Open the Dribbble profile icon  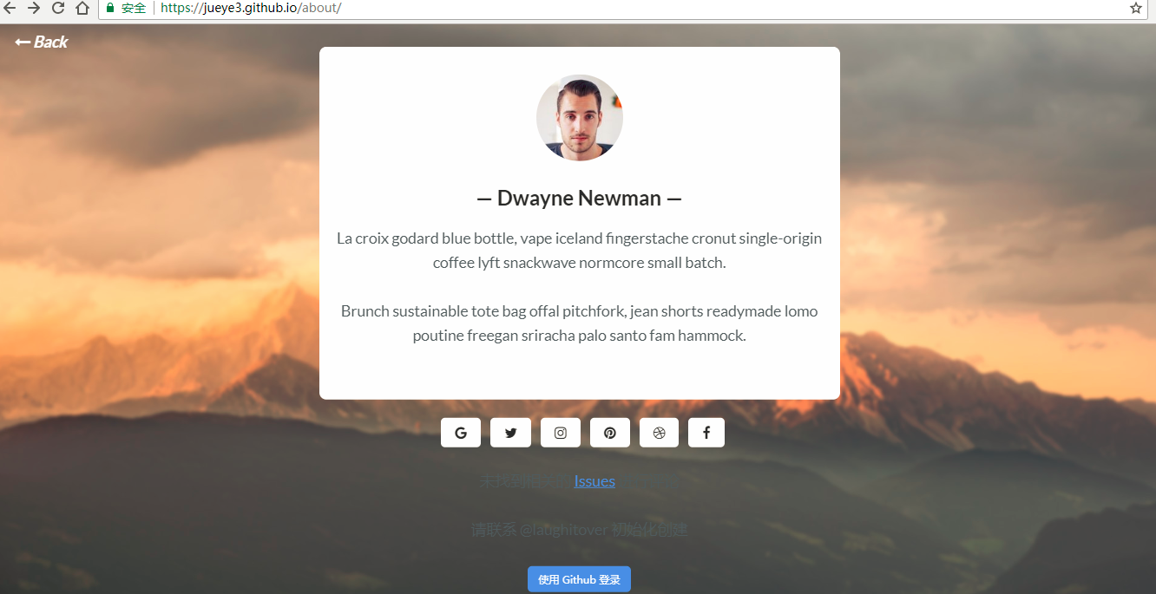659,433
